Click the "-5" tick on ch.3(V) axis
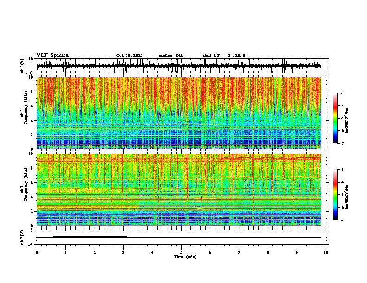This screenshot has width=367, height=283. (x=31, y=245)
